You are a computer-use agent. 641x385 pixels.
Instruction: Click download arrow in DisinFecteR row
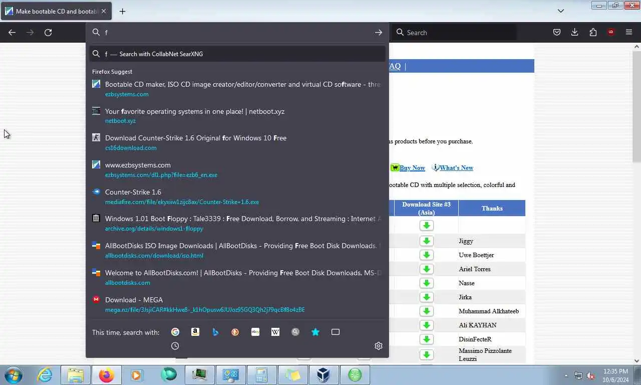tap(427, 339)
